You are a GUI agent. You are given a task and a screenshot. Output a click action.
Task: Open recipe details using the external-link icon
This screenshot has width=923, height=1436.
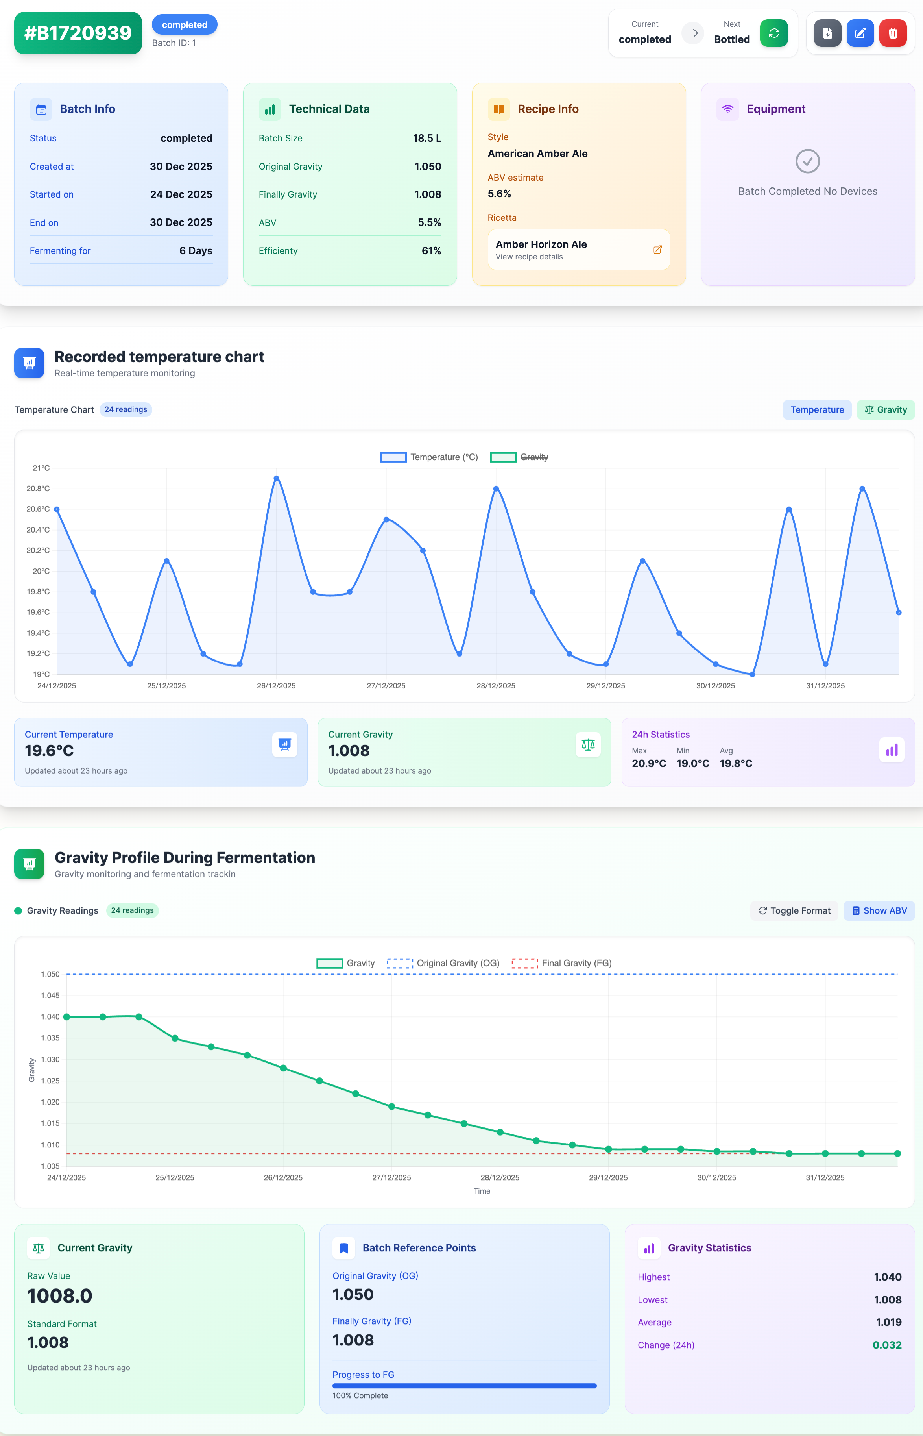pos(657,250)
